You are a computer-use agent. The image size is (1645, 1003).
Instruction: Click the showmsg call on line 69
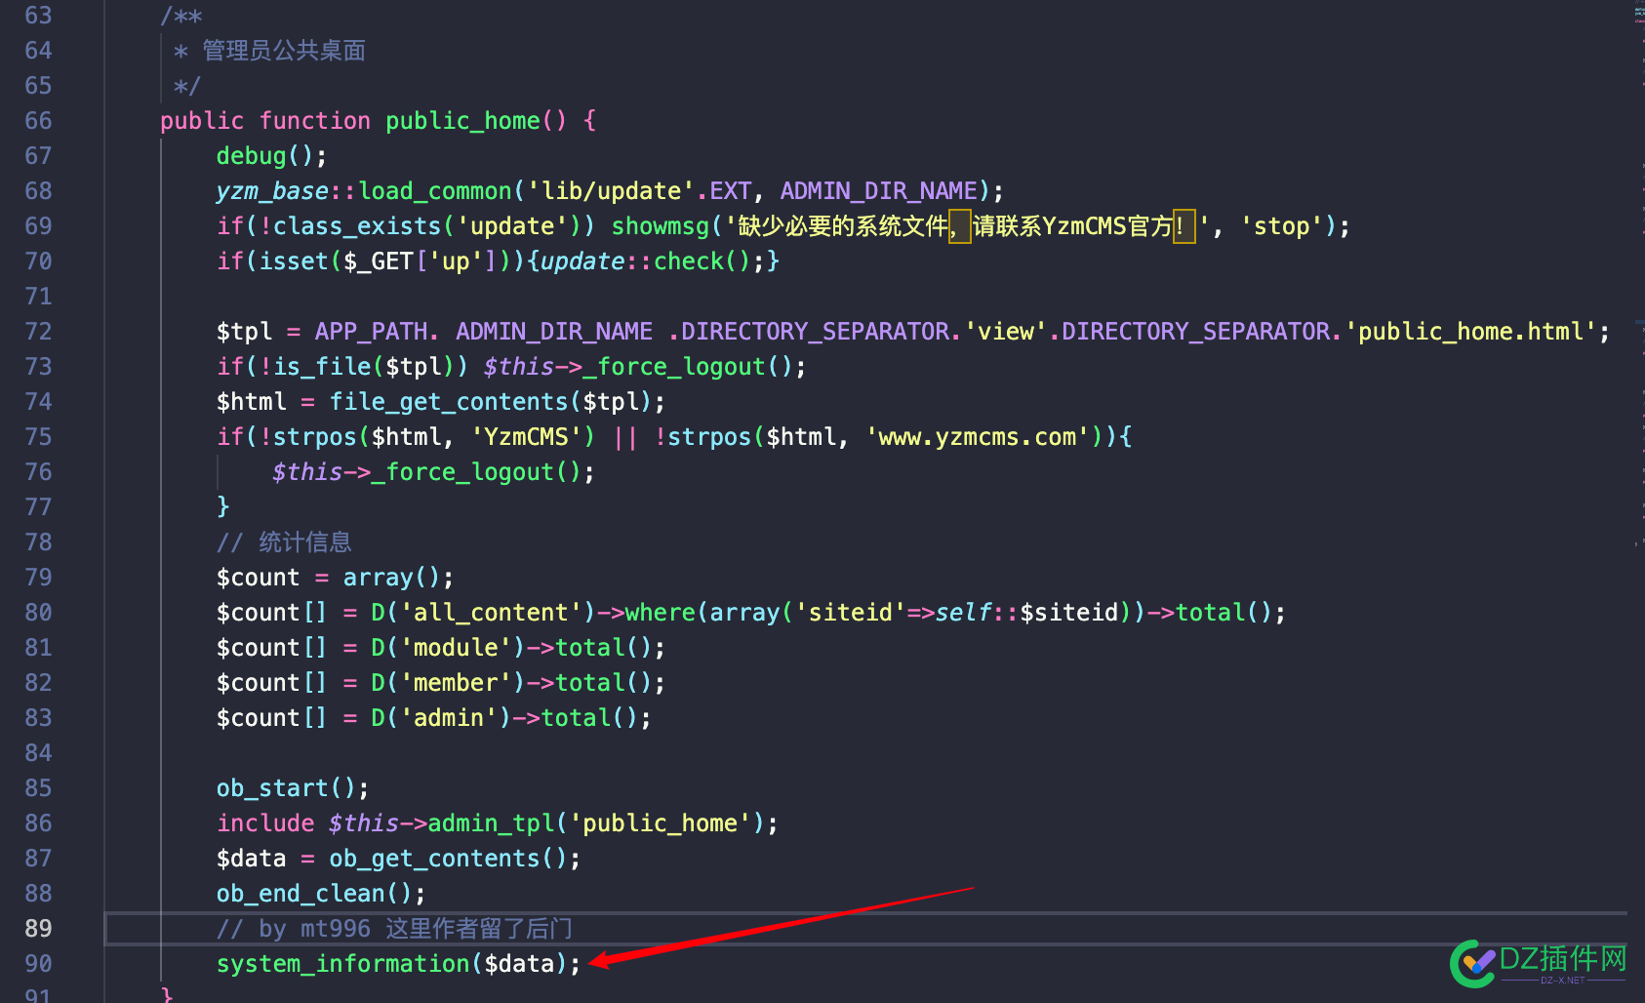(661, 226)
